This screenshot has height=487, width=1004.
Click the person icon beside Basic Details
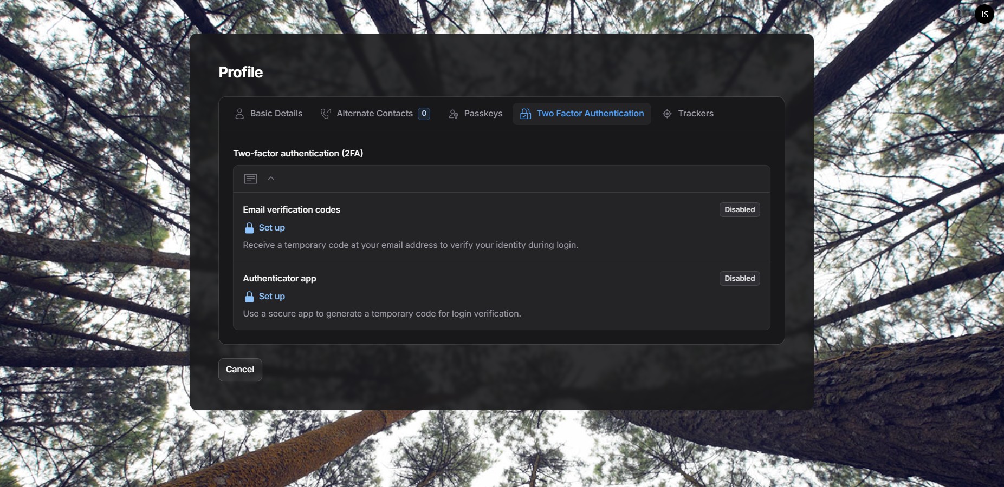point(239,114)
